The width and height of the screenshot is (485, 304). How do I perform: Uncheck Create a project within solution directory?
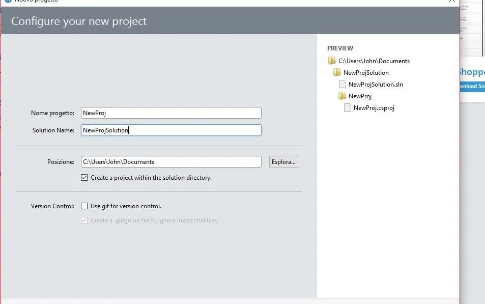[84, 177]
